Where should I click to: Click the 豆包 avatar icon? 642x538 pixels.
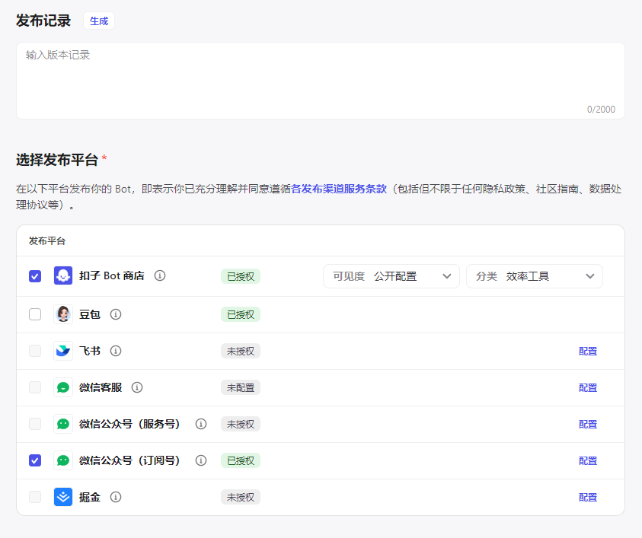[x=63, y=314]
